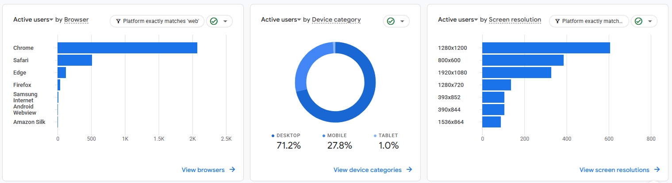Image resolution: width=672 pixels, height=183 pixels.
Task: Click arrow icon beside View screen resolutions
Action: (x=657, y=170)
